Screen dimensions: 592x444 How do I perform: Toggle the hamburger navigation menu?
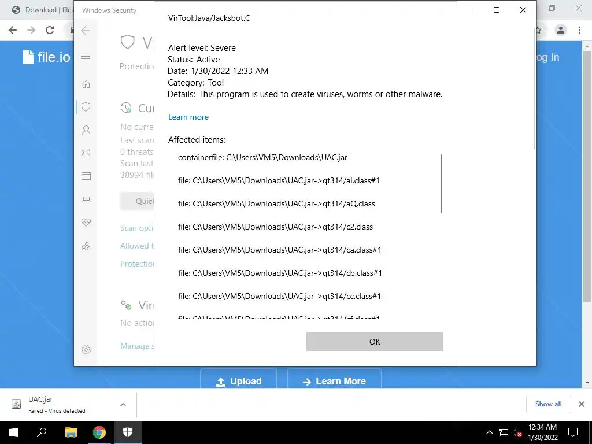86,56
